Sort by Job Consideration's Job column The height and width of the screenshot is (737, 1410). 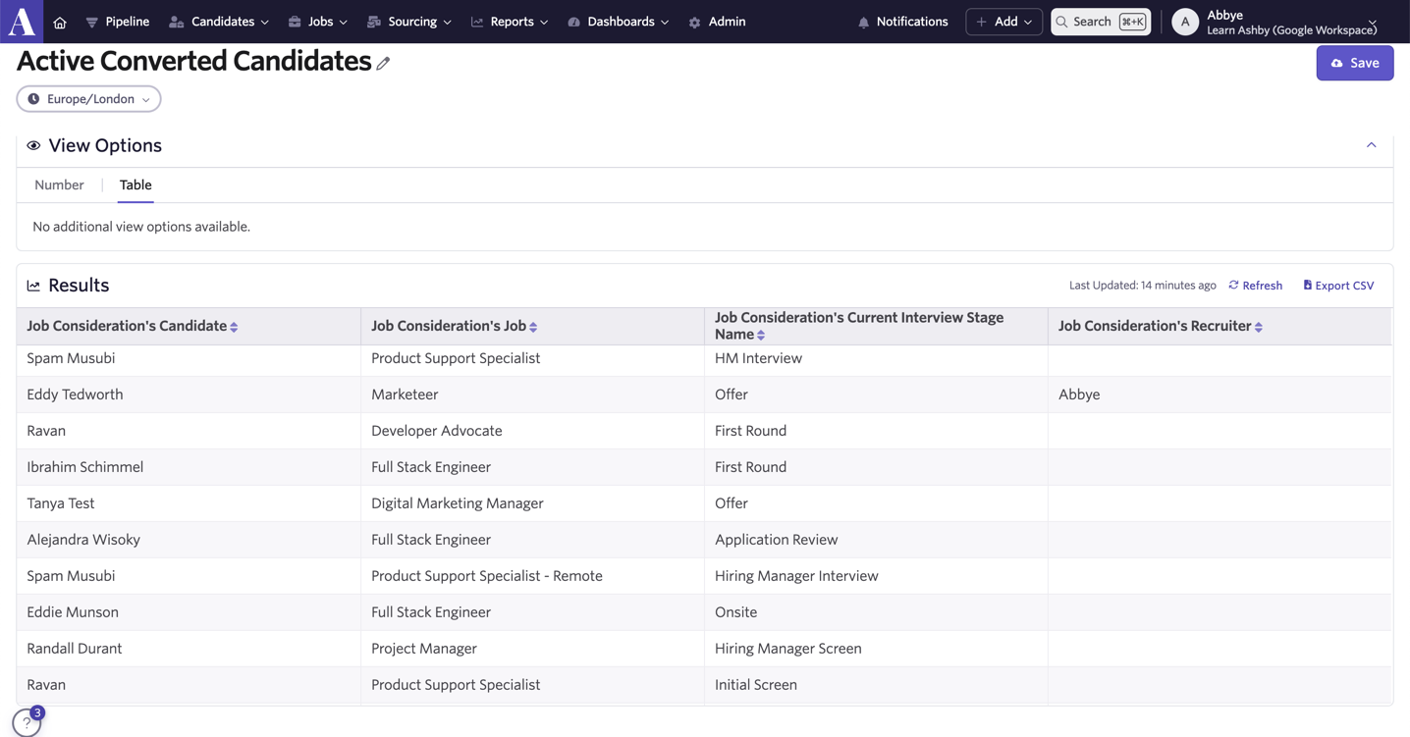pos(533,327)
